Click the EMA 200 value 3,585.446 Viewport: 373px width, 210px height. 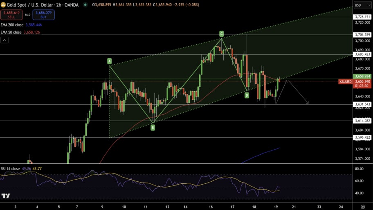click(34, 25)
